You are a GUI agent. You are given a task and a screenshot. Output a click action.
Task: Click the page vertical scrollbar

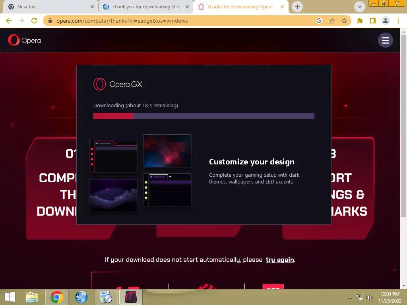click(403, 126)
